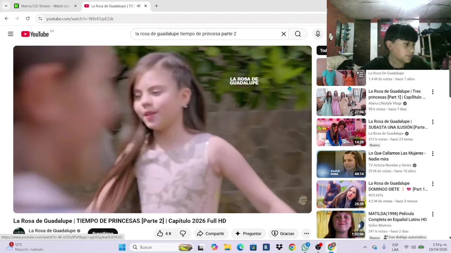The height and width of the screenshot is (253, 451).
Task: Pause the video by clicking the player
Action: coord(162,129)
